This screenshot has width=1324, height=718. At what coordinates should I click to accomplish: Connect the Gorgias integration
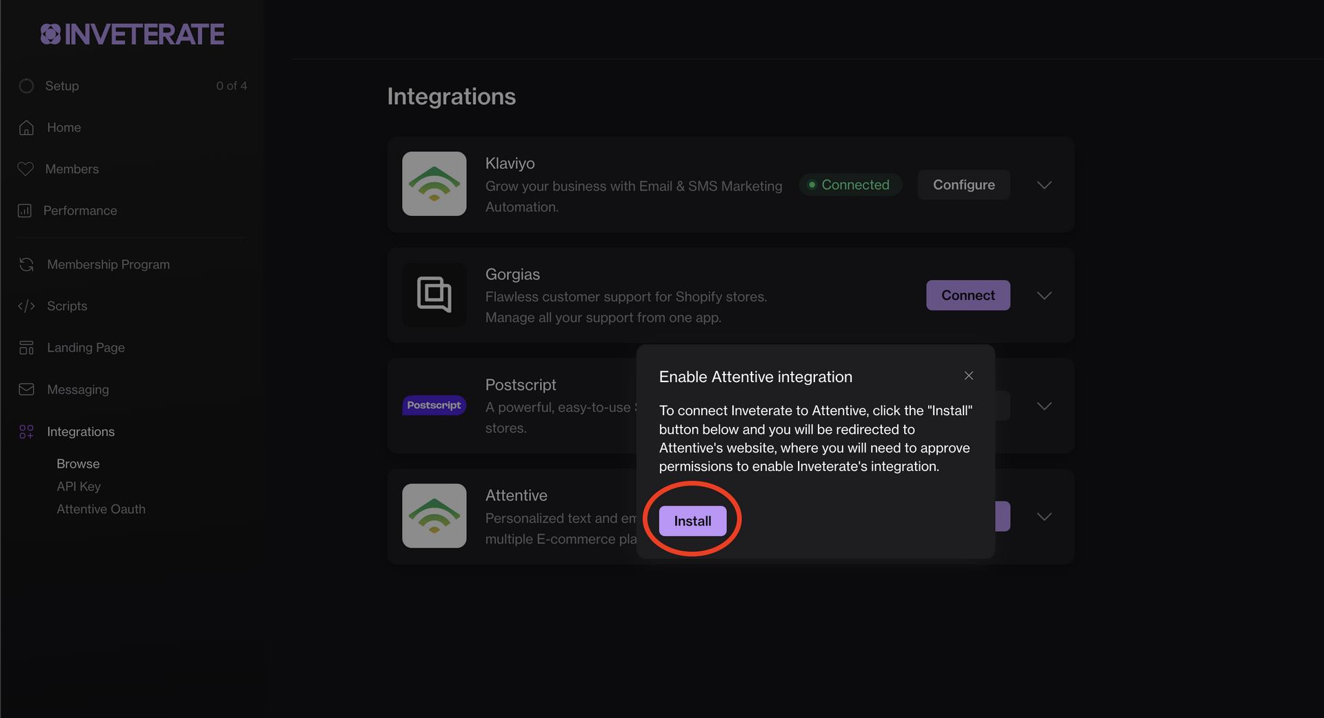(x=967, y=295)
